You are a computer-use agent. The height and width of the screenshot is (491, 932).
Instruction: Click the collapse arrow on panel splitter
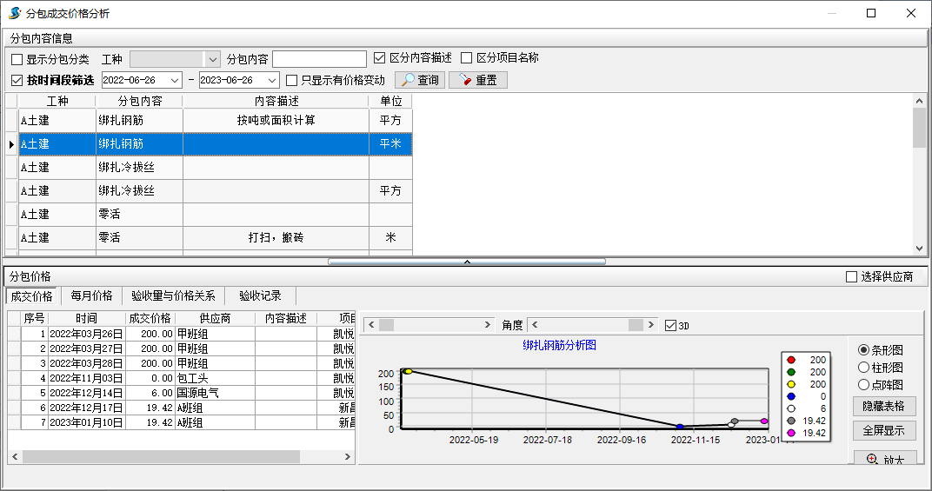pyautogui.click(x=467, y=261)
